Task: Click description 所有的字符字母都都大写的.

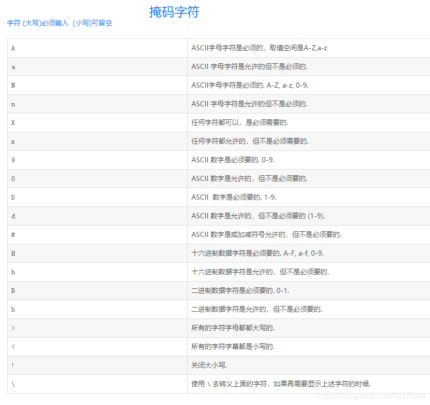Action: [233, 328]
